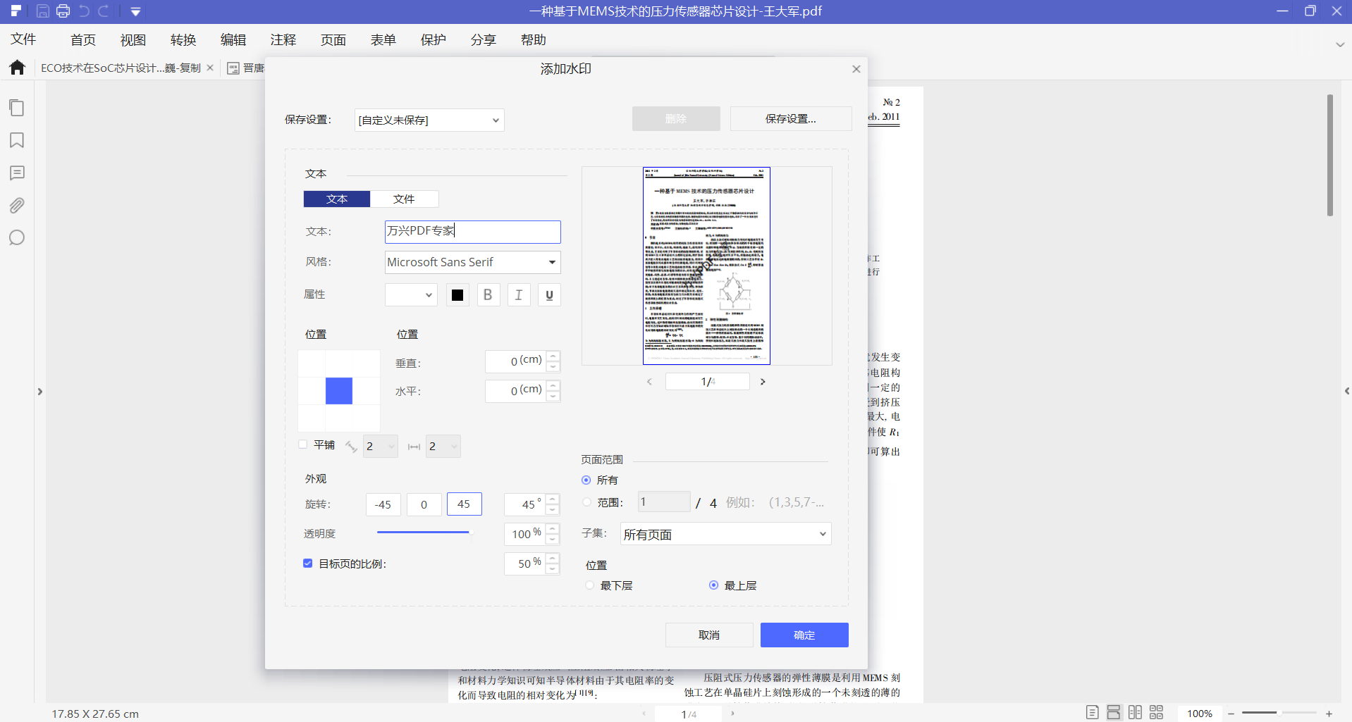Image resolution: width=1352 pixels, height=722 pixels.
Task: Open the attachments panel
Action: [17, 205]
